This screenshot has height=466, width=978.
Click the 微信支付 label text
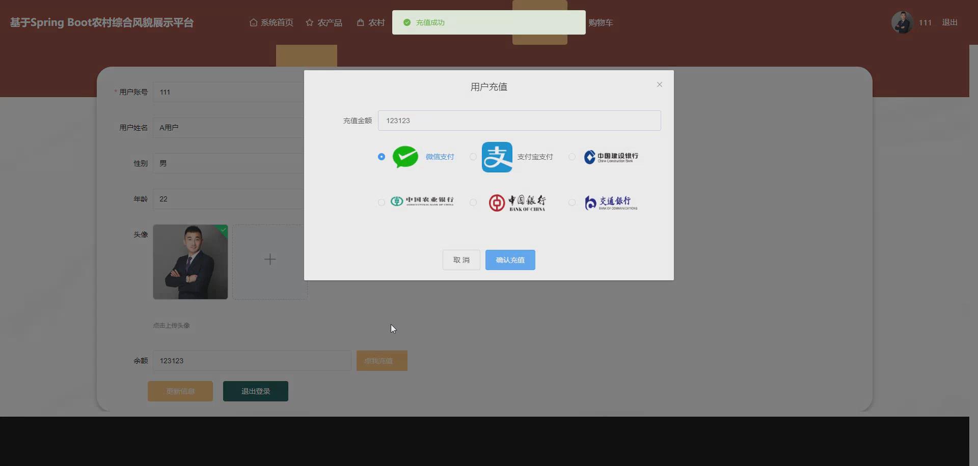[x=440, y=157]
